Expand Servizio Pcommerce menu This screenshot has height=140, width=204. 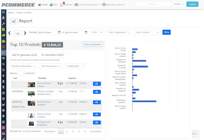click(x=87, y=5)
